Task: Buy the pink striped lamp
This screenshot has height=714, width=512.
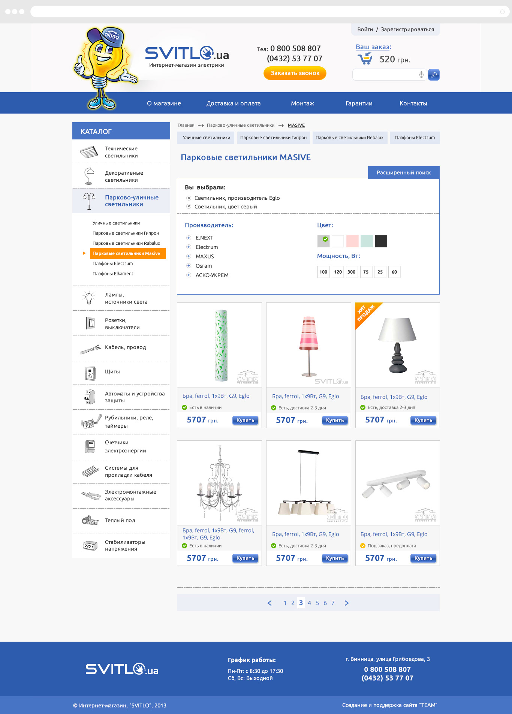Action: (335, 421)
